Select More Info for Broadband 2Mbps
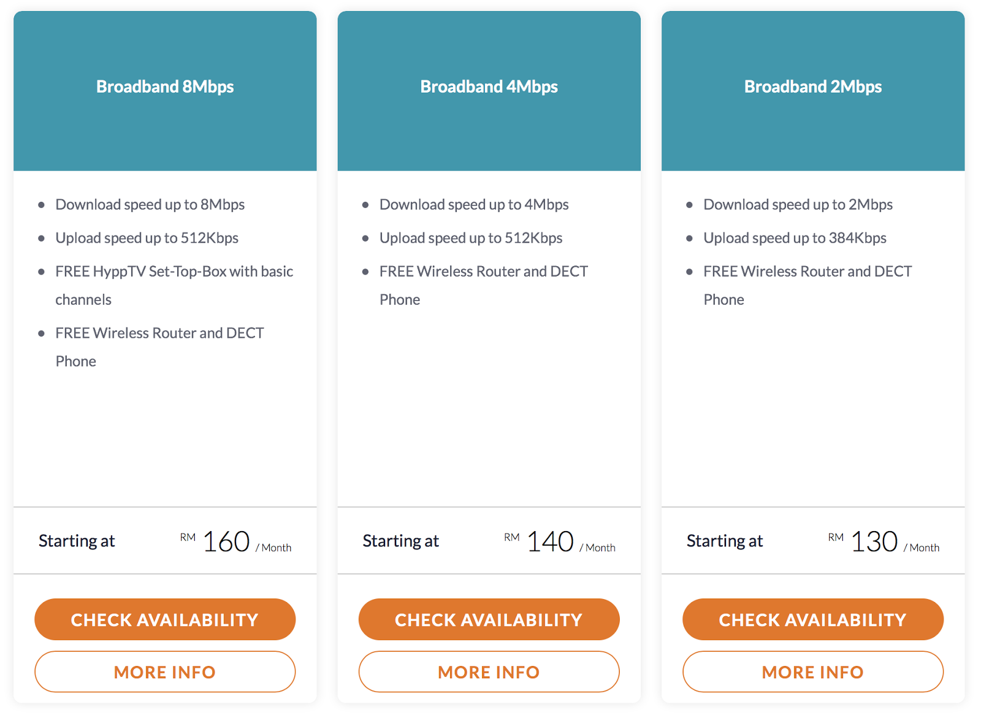This screenshot has height=726, width=981. (812, 672)
